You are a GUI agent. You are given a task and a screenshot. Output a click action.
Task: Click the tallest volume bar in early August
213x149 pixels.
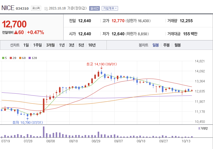(x=44, y=132)
